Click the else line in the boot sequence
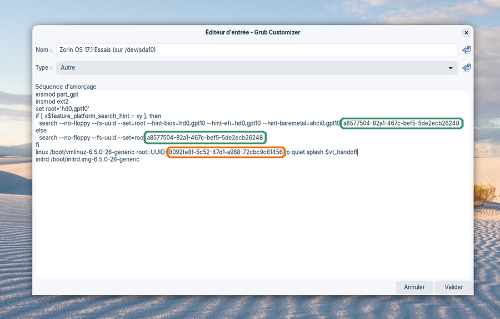This screenshot has width=500, height=319. [x=41, y=131]
